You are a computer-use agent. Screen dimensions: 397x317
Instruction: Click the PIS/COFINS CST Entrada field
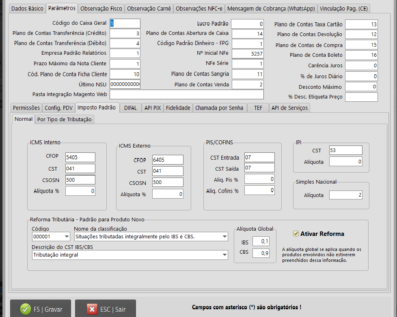coord(259,157)
